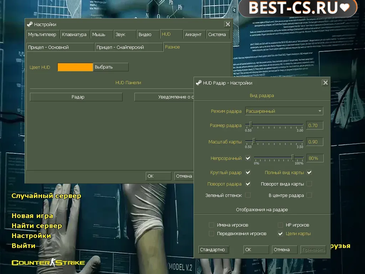This screenshot has width=365, height=274.
Task: Check the В центре радара option
Action: coord(309,195)
